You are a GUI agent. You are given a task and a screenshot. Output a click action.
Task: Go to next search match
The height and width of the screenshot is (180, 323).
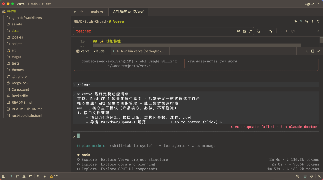pos(286,31)
